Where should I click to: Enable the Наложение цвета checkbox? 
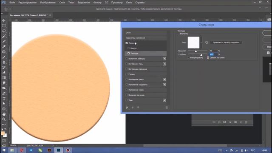127,79
